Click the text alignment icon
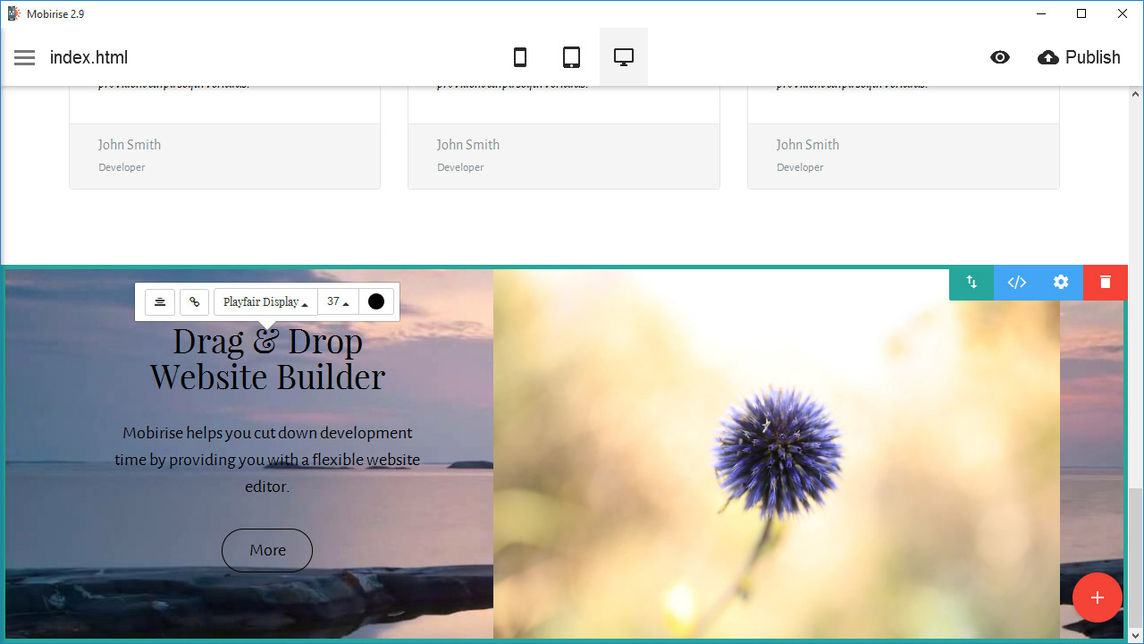1144x644 pixels. (x=160, y=302)
